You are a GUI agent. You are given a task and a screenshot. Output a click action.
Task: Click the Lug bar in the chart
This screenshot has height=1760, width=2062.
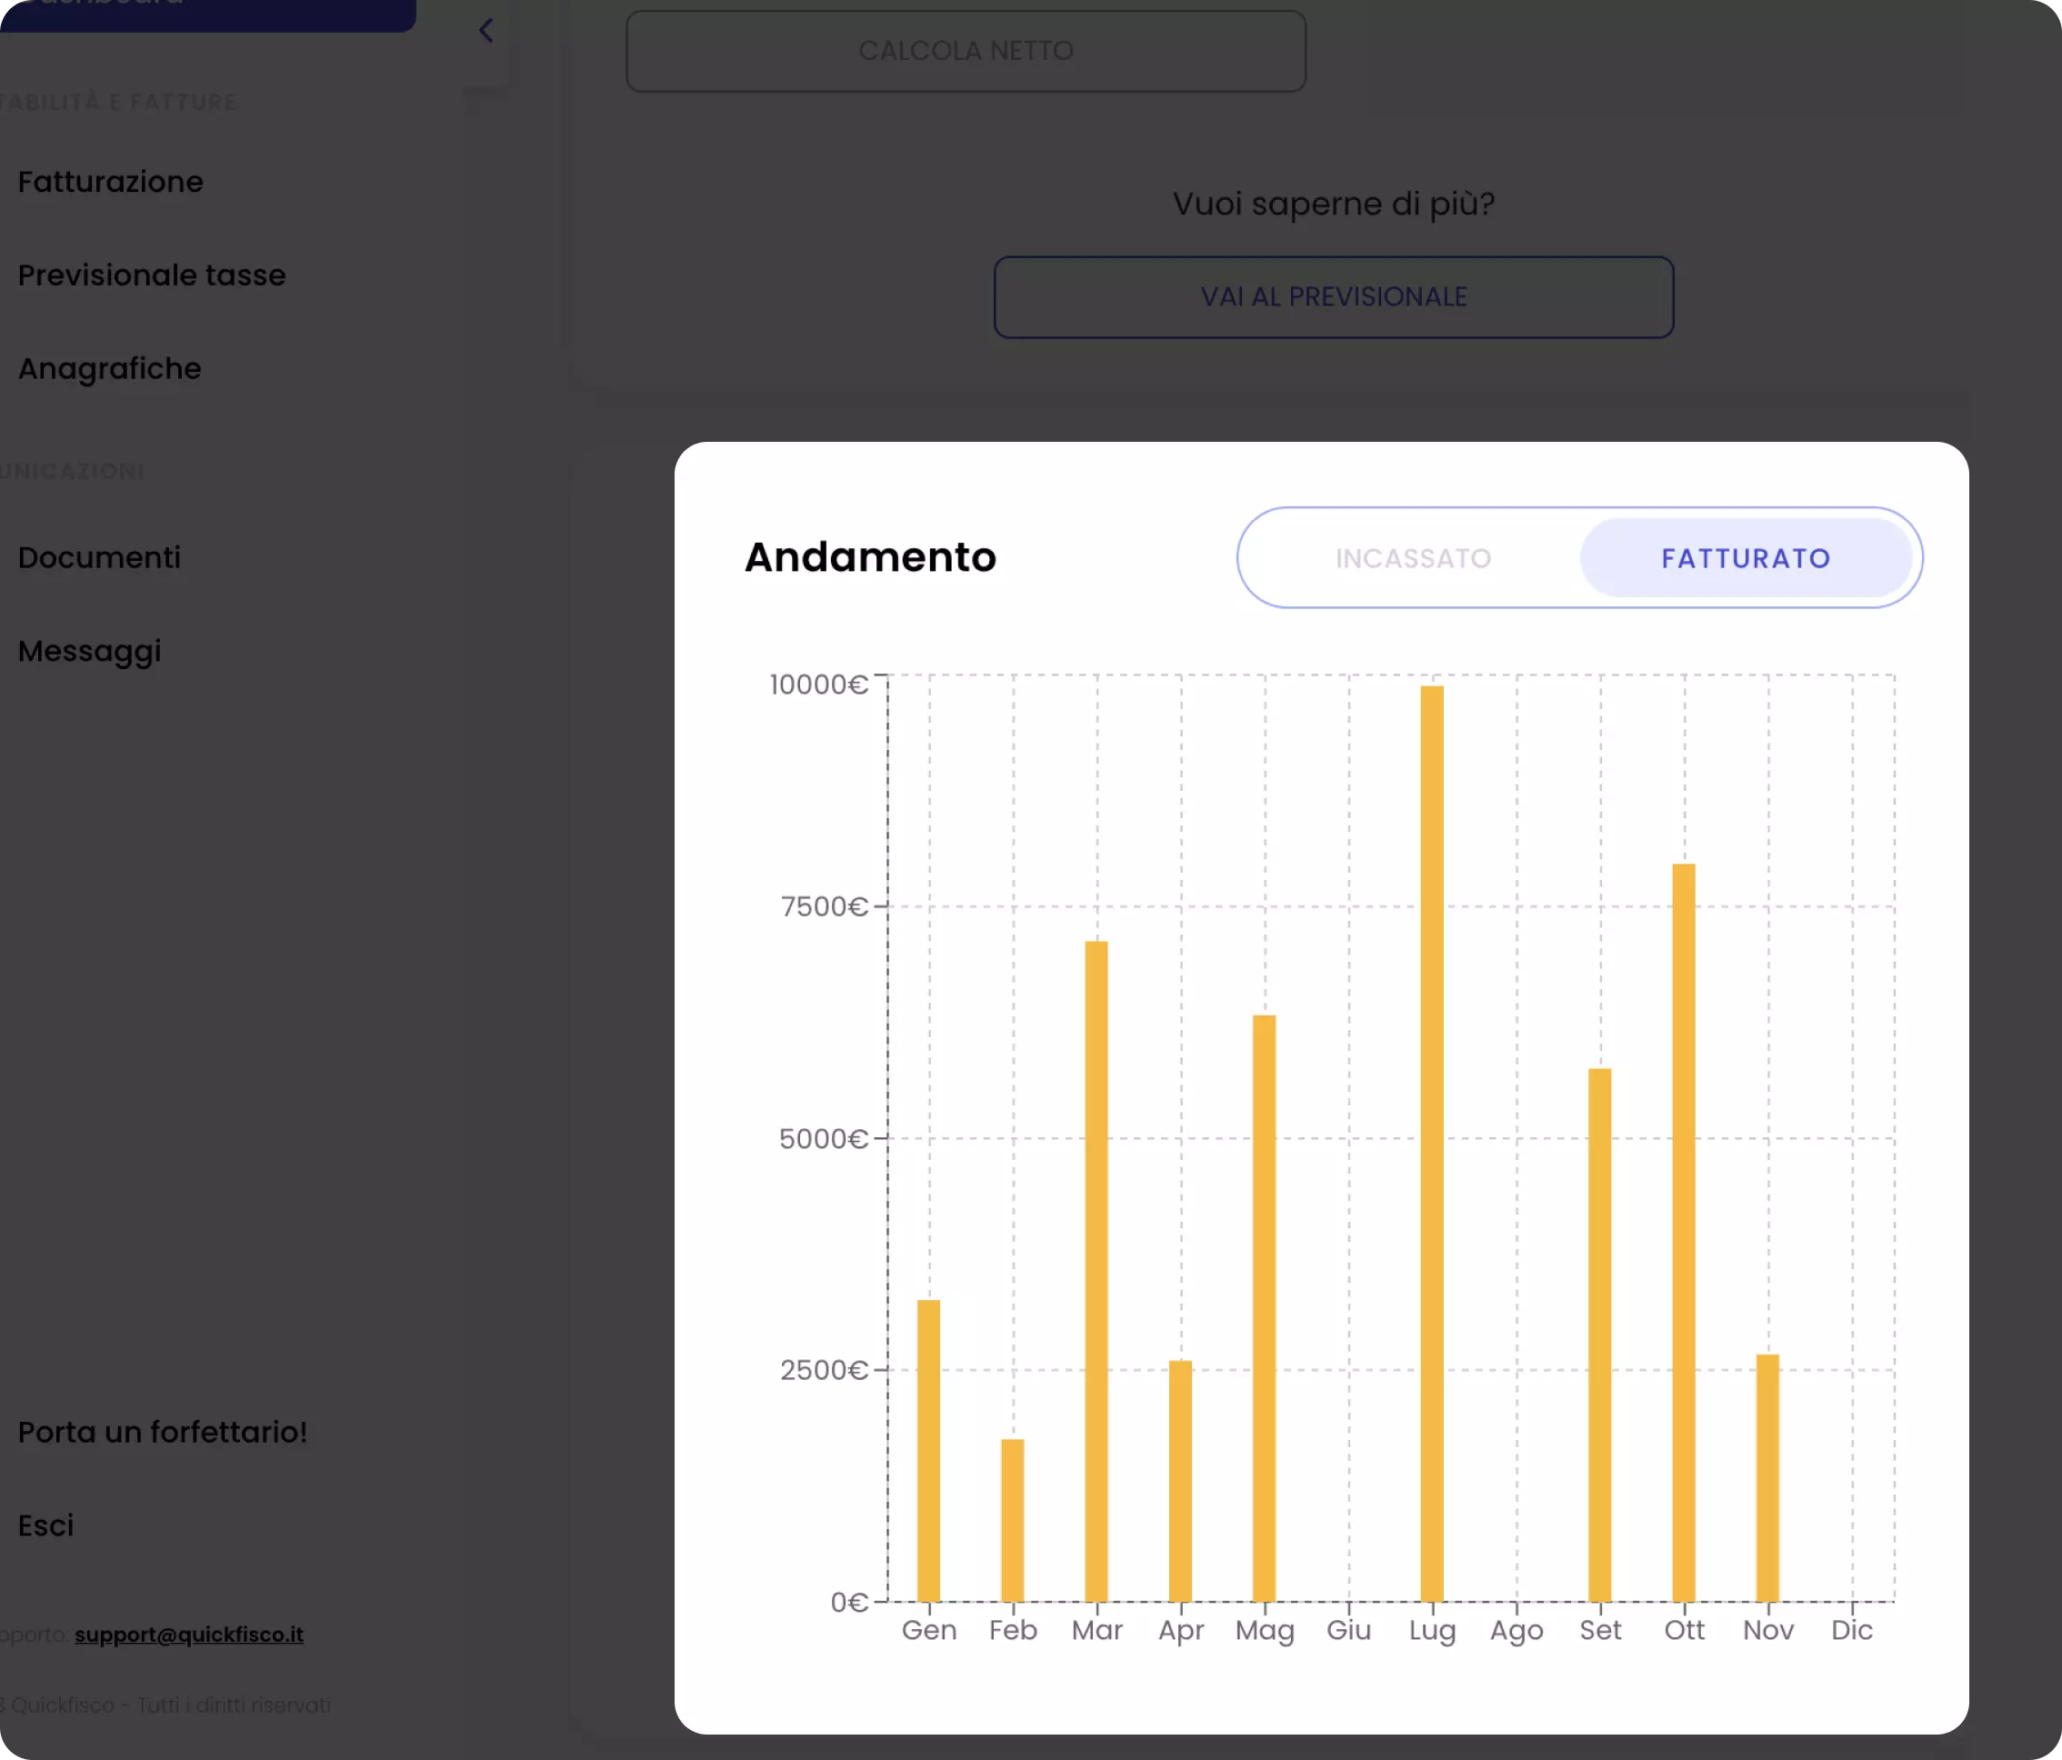coord(1432,1145)
